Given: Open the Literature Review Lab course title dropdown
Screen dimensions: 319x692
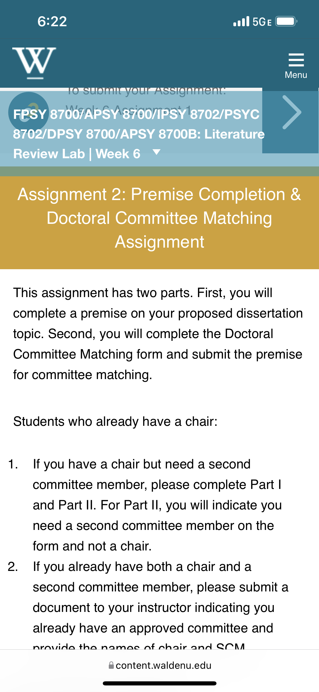Looking at the screenshot, I should (x=139, y=134).
